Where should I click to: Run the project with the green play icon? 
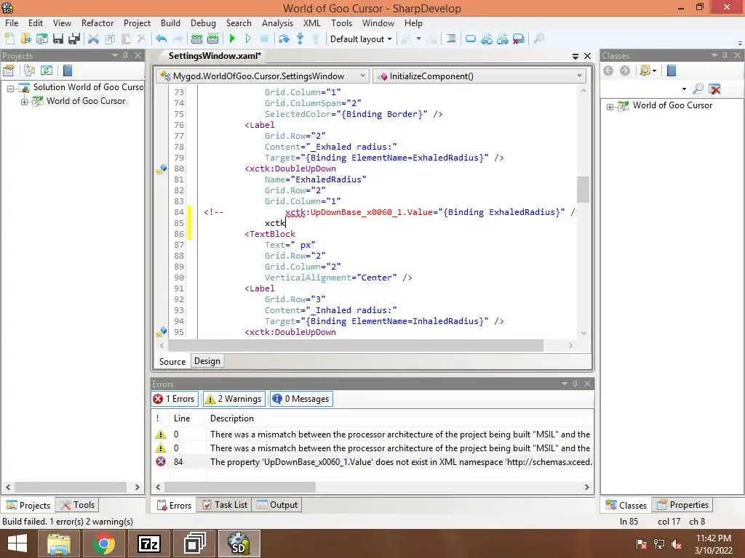[232, 39]
